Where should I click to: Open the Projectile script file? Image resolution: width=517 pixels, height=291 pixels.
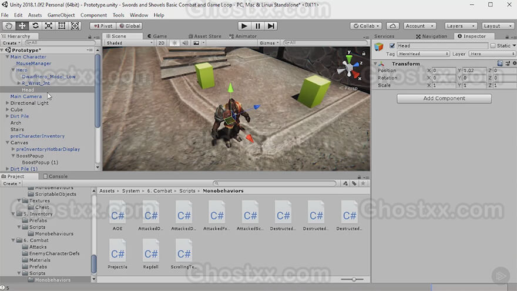click(x=117, y=254)
